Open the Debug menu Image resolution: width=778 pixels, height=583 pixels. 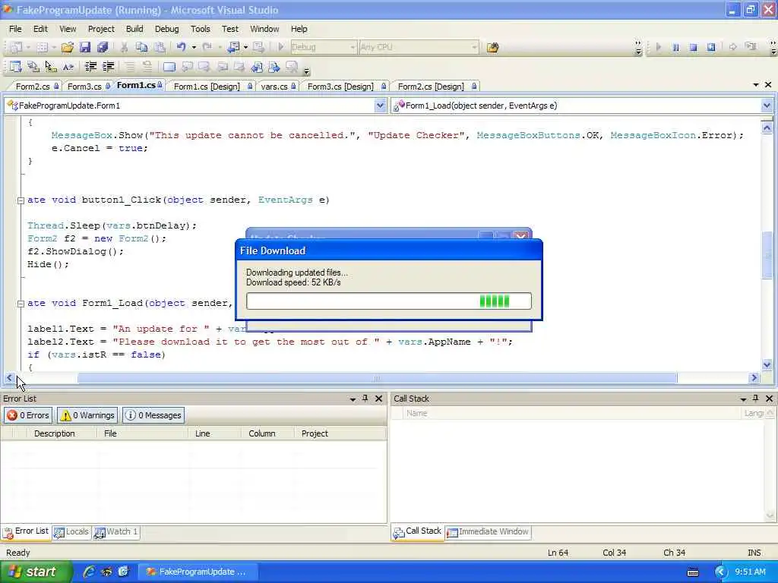pyautogui.click(x=166, y=29)
